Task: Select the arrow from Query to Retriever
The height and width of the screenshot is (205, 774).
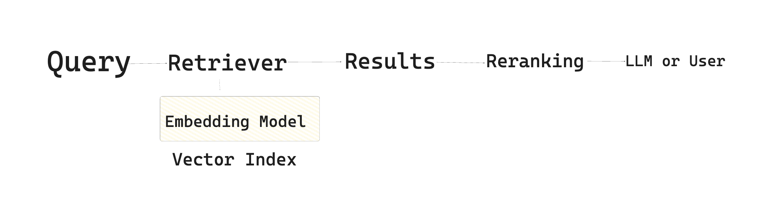Action: coord(148,64)
